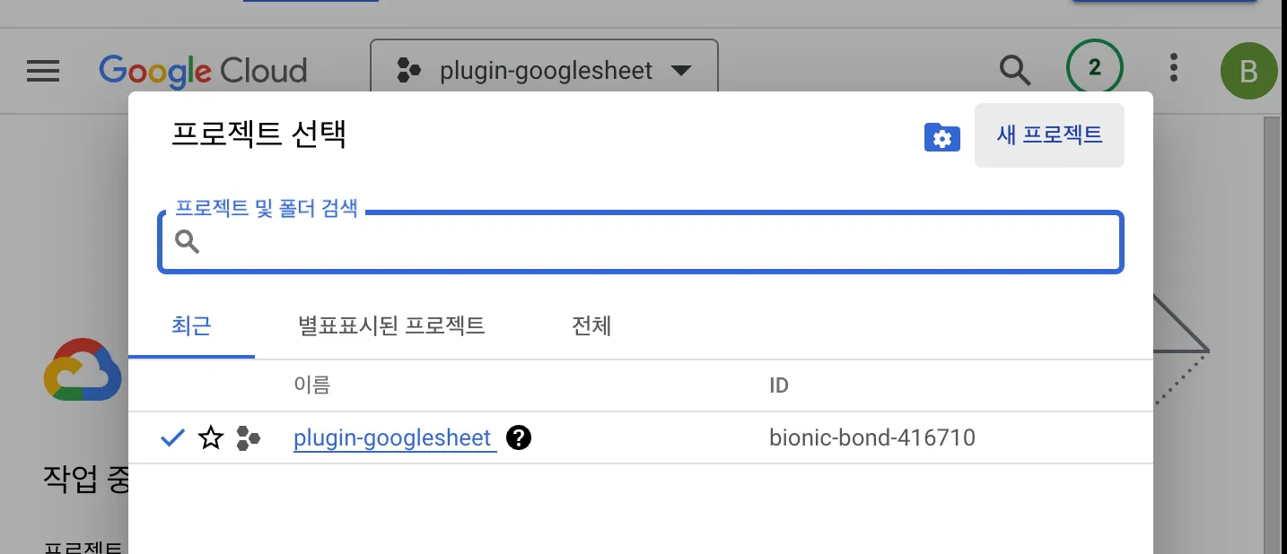Open the plugin-googlesheet project link
Image resolution: width=1287 pixels, height=554 pixels.
coord(392,438)
